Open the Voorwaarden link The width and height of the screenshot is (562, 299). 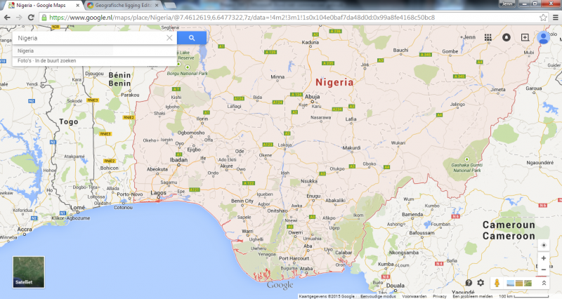click(x=414, y=296)
